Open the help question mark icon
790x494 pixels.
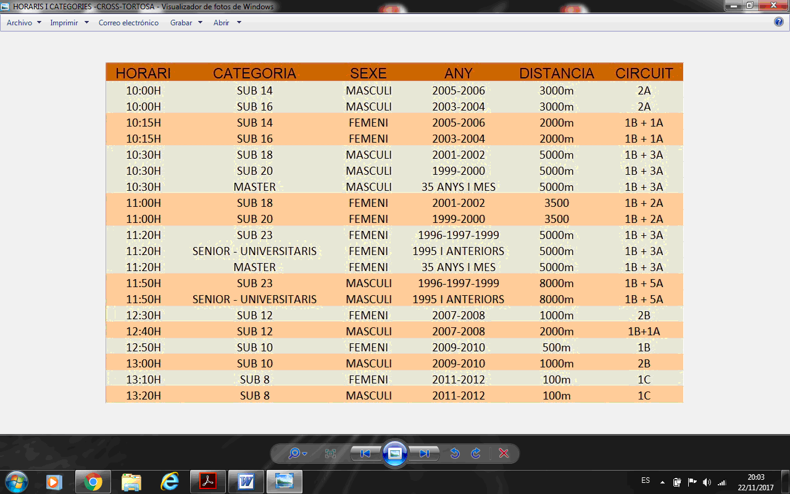pos(779,22)
